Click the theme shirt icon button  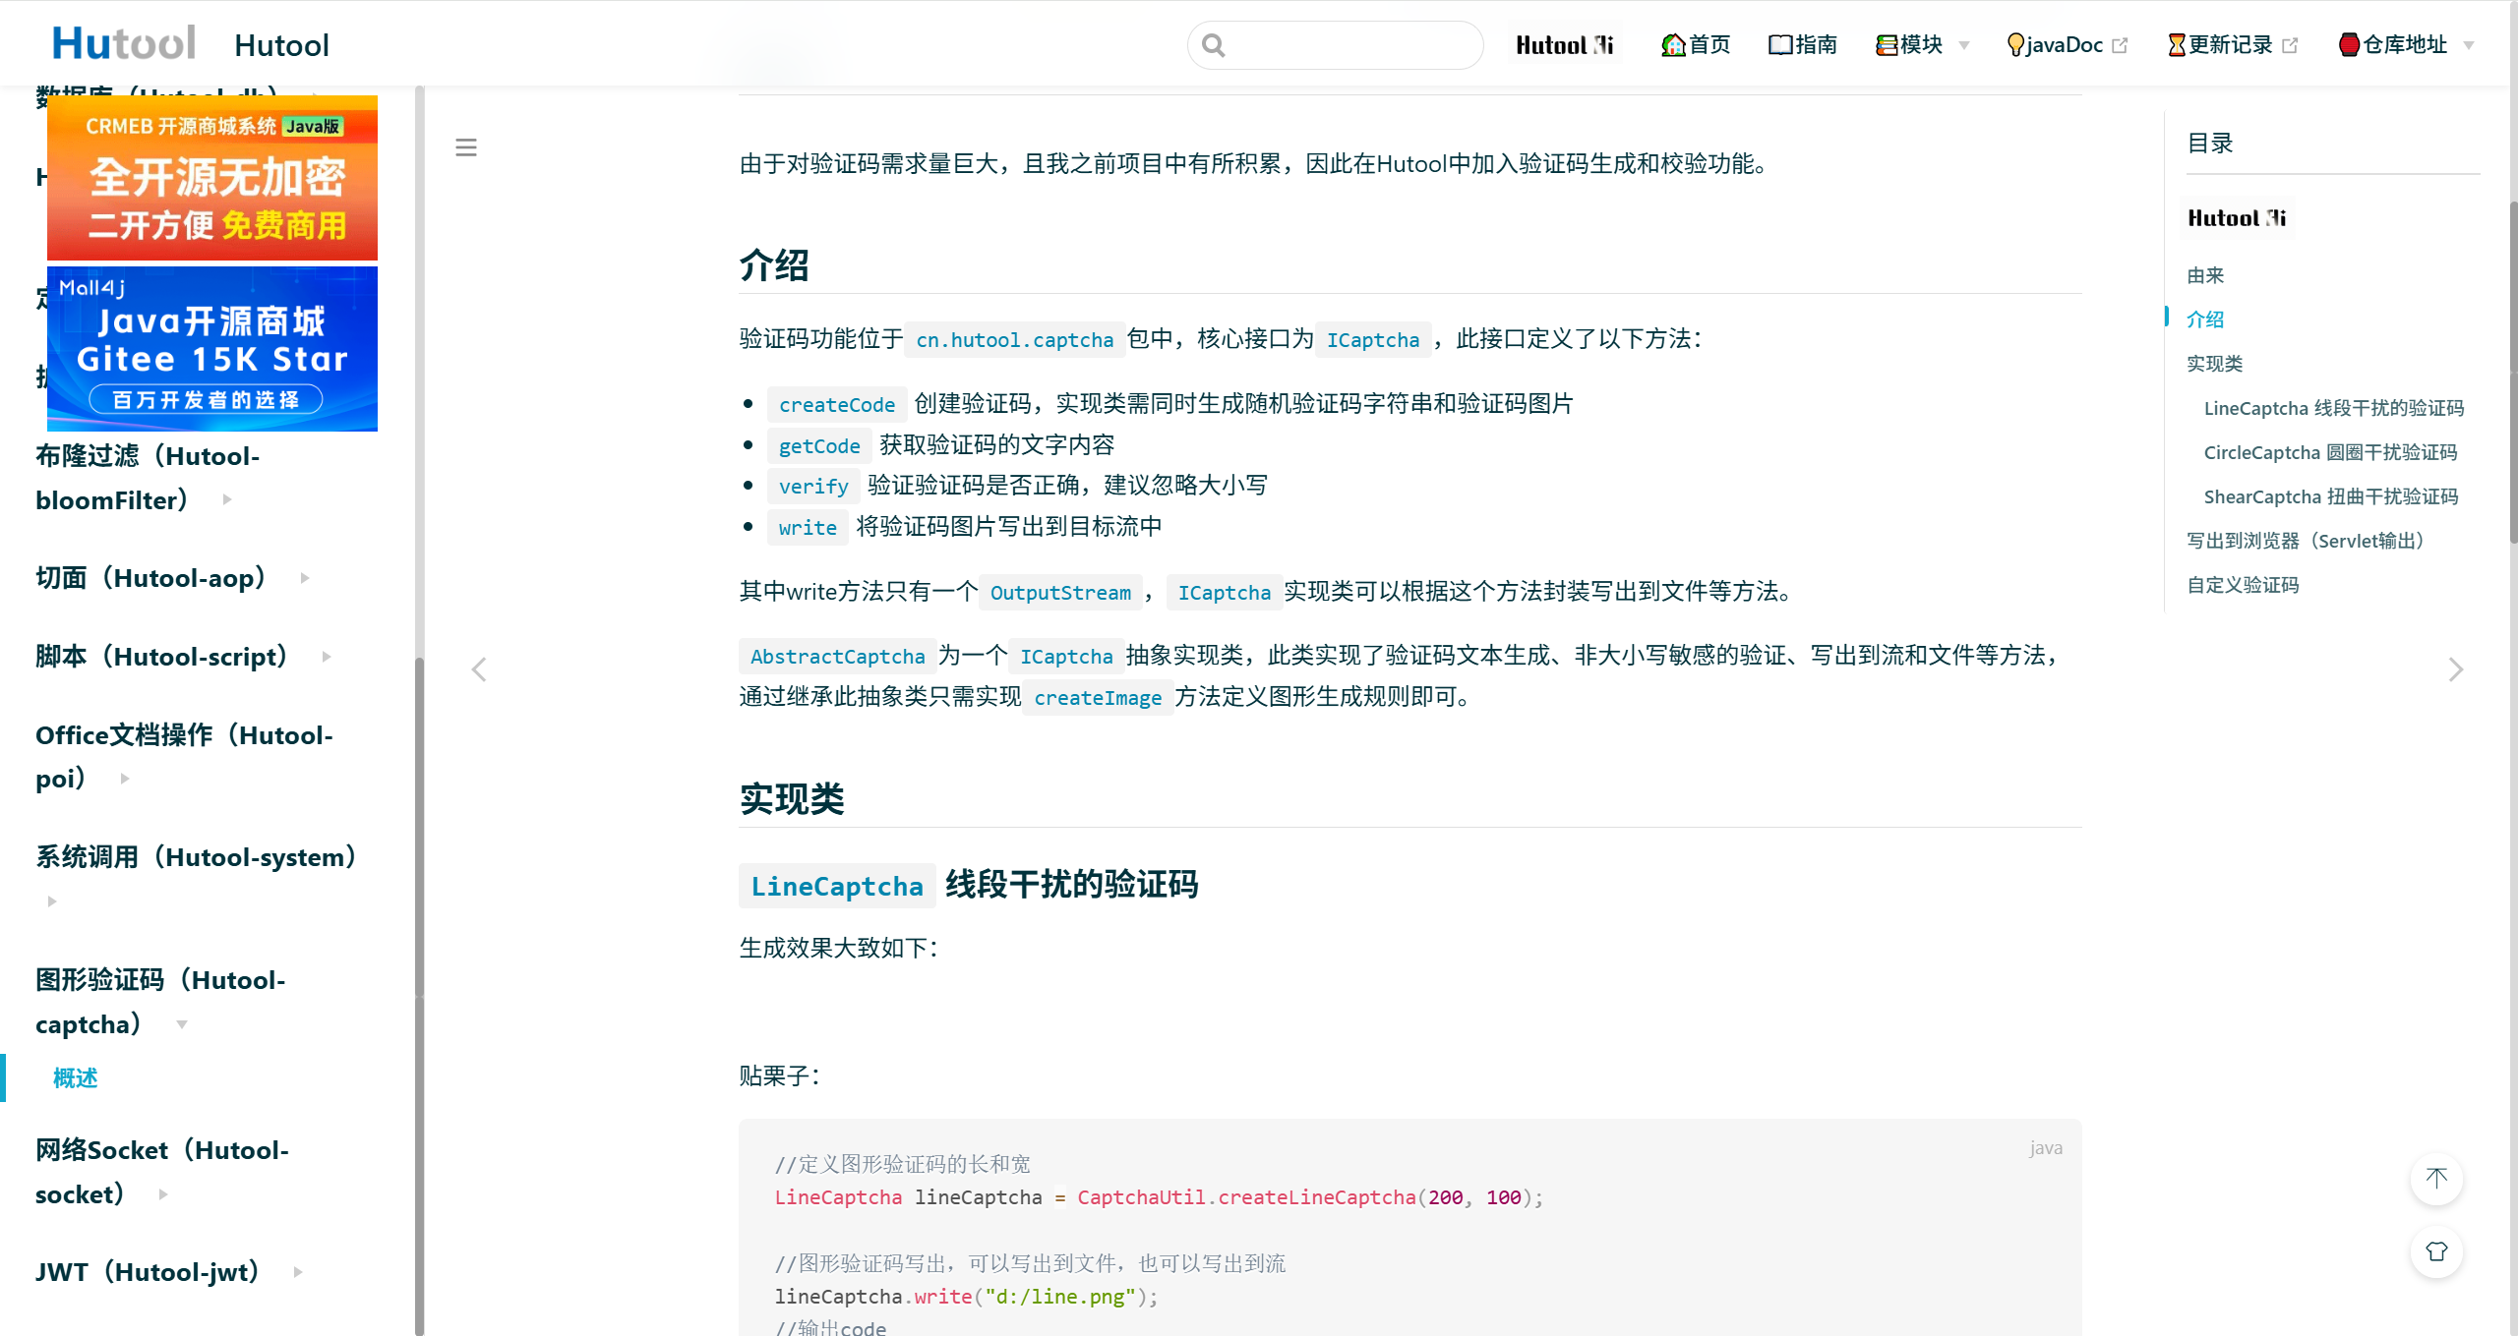click(2435, 1251)
